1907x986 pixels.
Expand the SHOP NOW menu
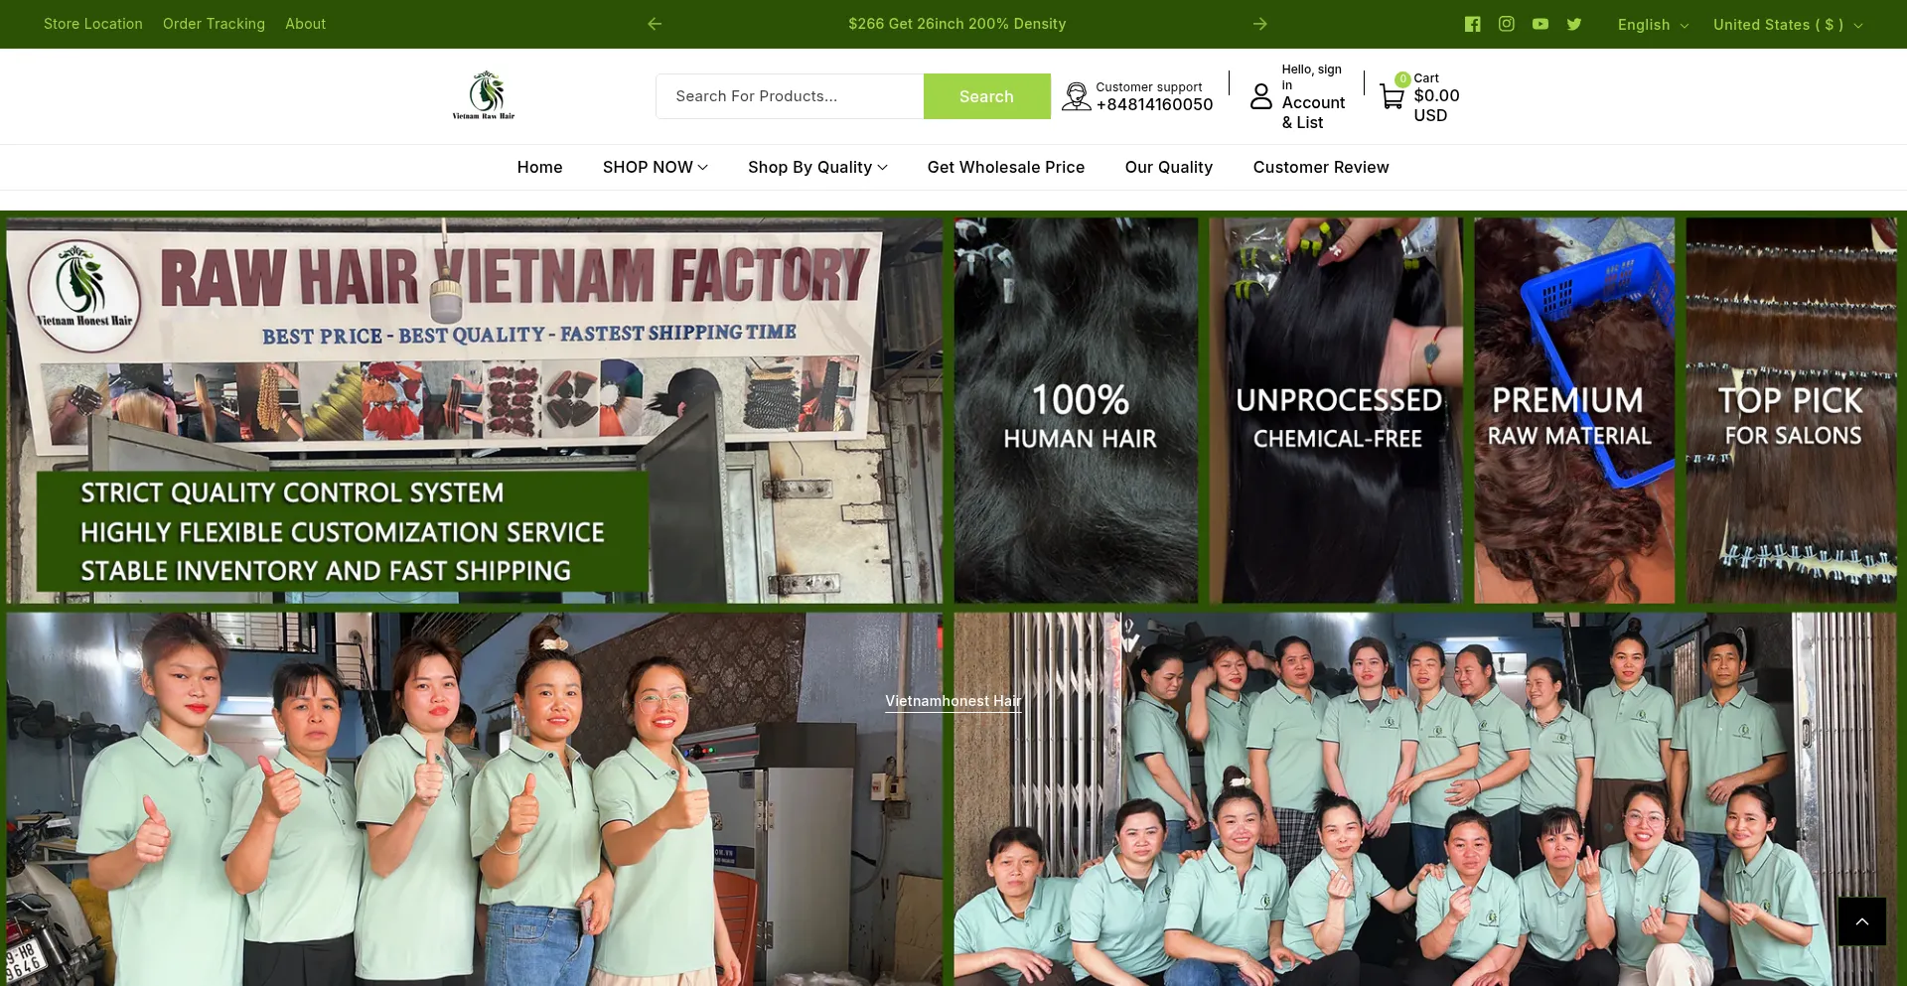656,167
